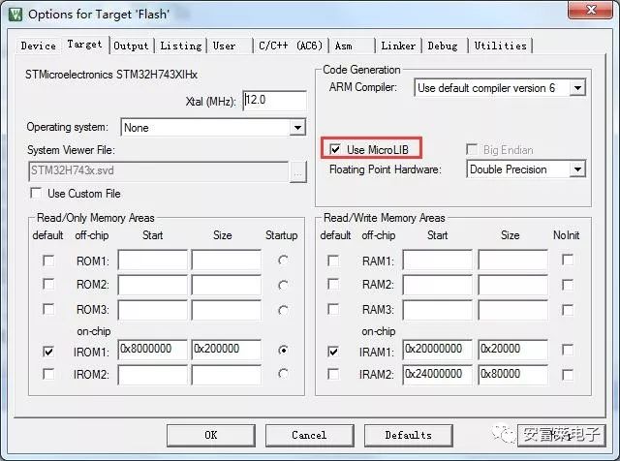Go to the User tab
This screenshot has width=620, height=461.
point(231,46)
